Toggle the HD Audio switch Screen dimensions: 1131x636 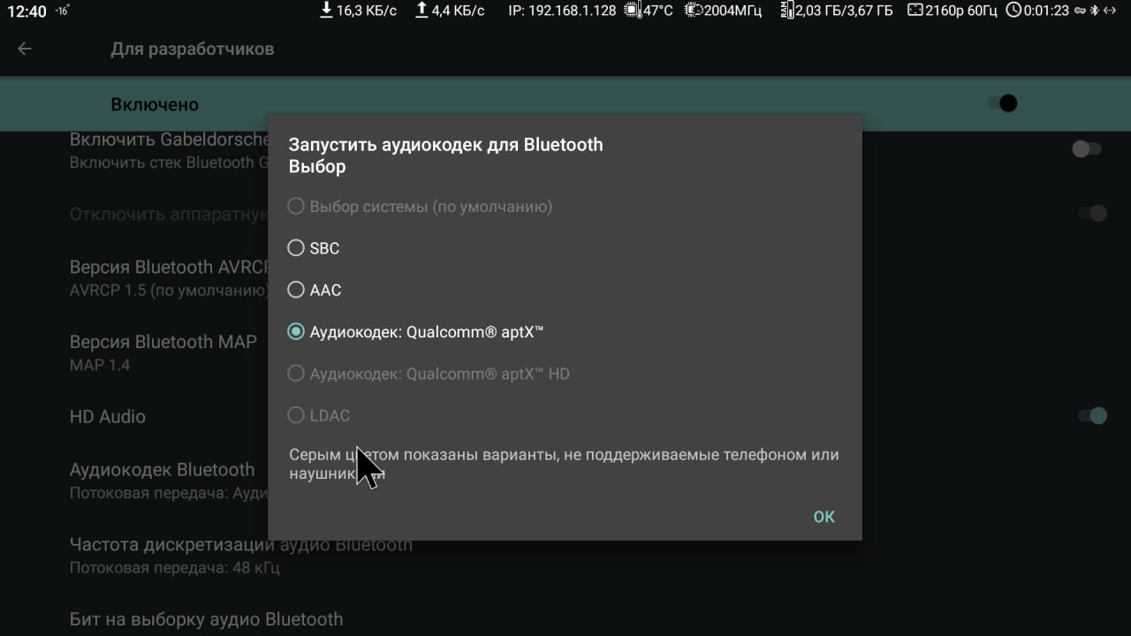pyautogui.click(x=1092, y=416)
